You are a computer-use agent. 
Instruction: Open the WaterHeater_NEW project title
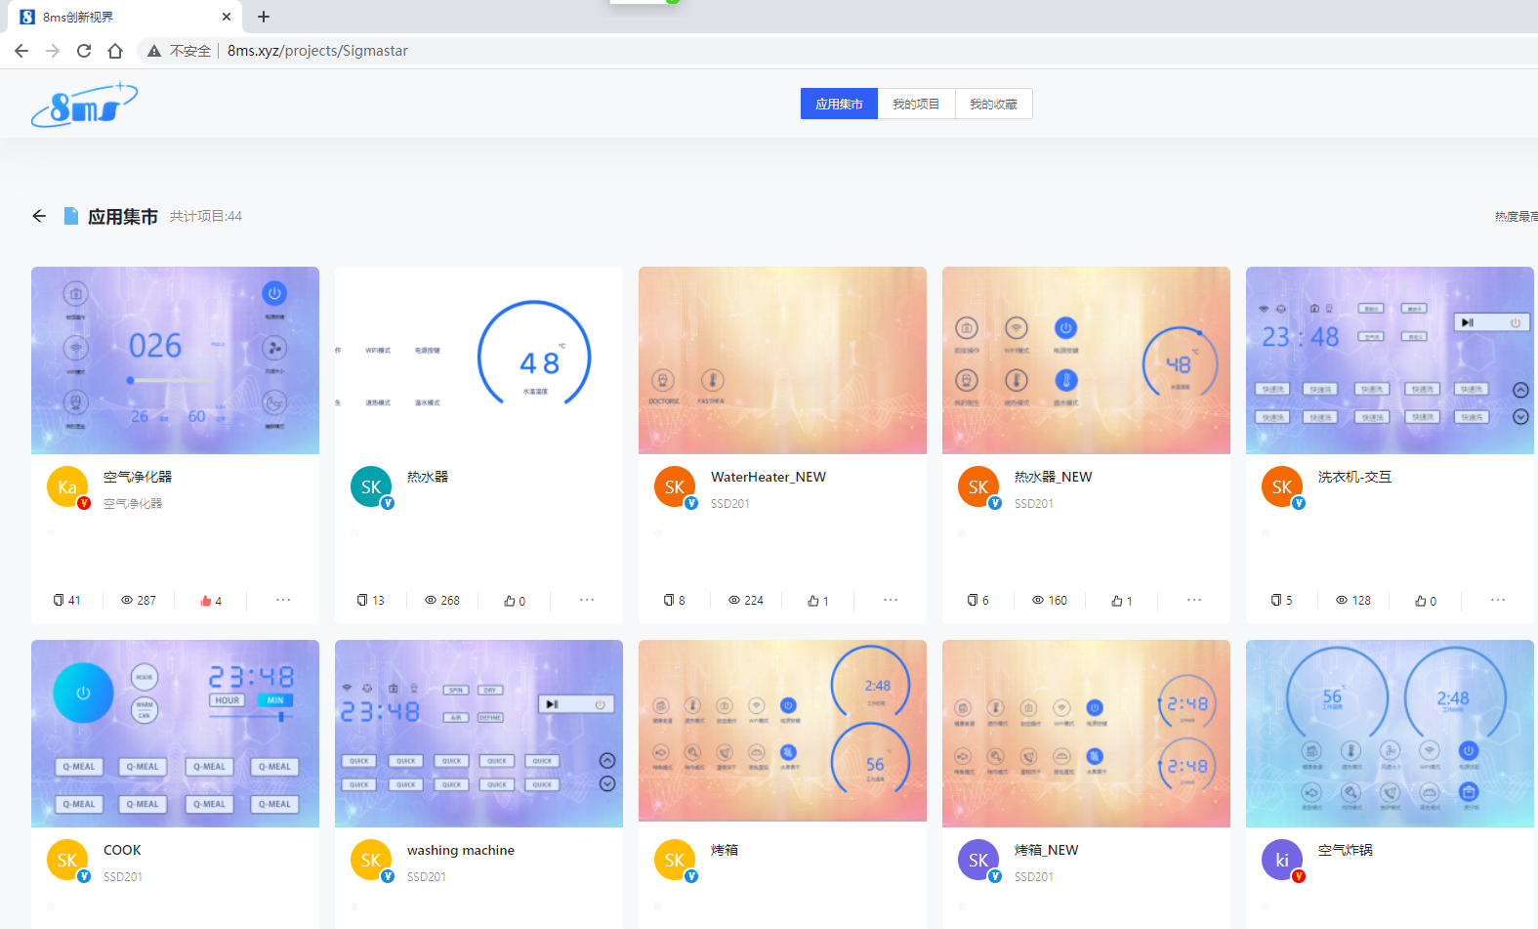pos(769,477)
